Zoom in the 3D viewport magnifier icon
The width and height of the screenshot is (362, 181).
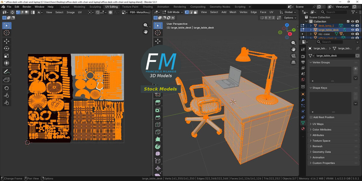pos(294,43)
